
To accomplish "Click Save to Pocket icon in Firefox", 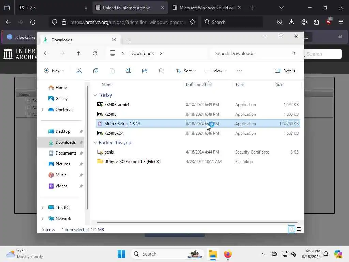I will pos(279,22).
